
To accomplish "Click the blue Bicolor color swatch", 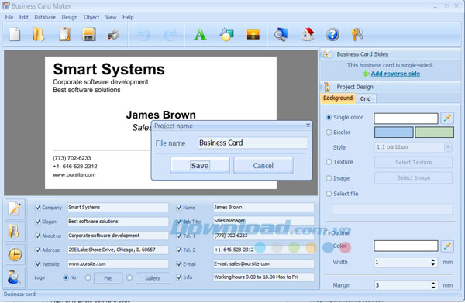I will coord(394,133).
